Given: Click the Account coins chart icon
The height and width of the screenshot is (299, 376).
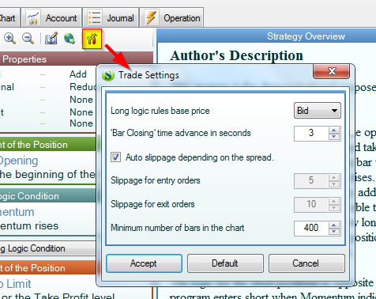Looking at the screenshot, I should (x=33, y=18).
